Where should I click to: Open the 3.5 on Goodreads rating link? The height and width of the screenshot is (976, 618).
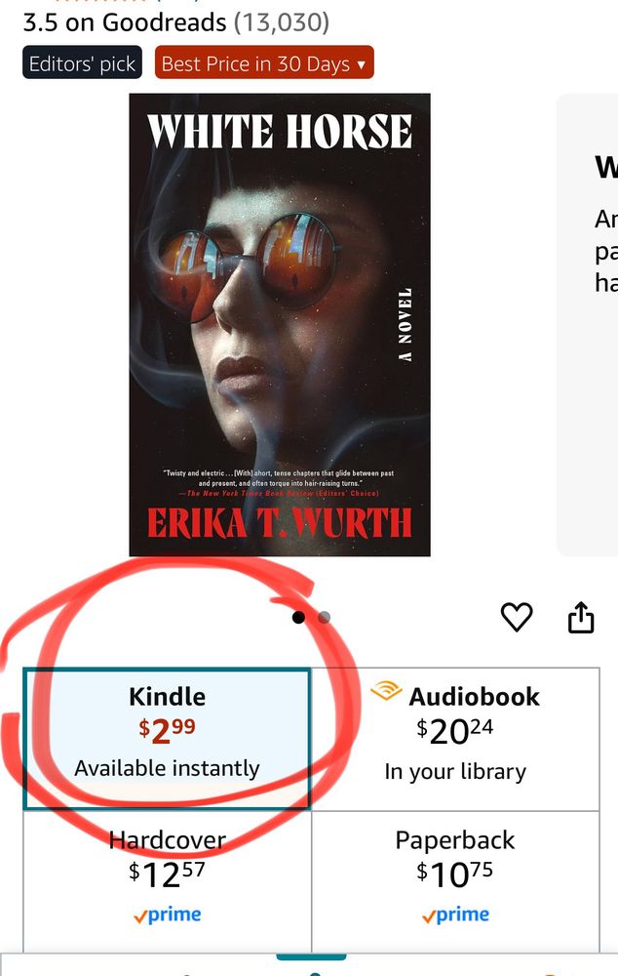click(176, 22)
